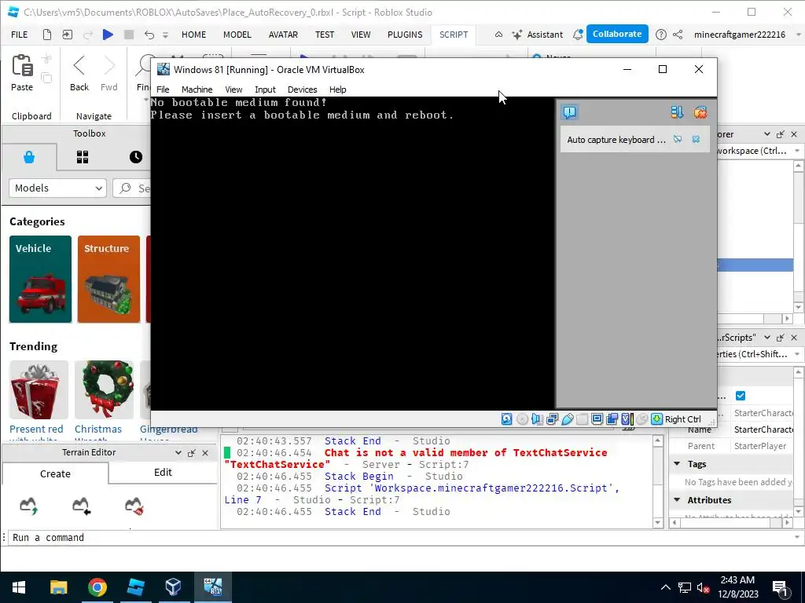The image size is (805, 603).
Task: Click the Clear terrain icon in Terrain Editor
Action: pos(134,506)
